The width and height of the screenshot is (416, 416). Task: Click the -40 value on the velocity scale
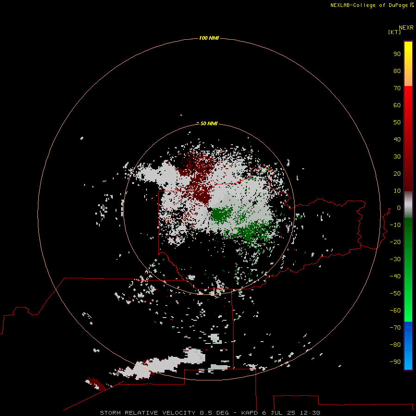[x=395, y=276]
